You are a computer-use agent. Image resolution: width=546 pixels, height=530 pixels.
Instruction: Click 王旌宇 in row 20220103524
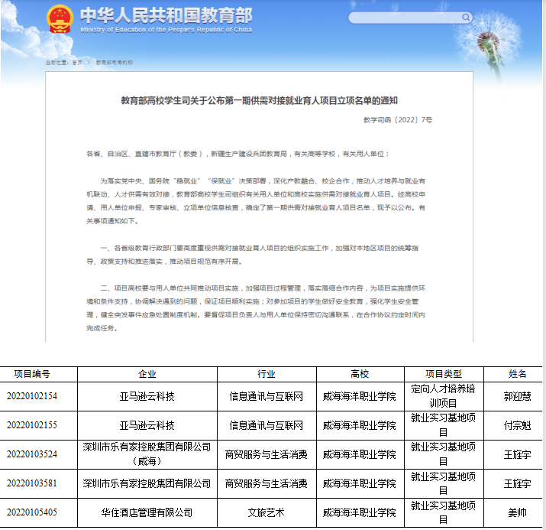[517, 454]
